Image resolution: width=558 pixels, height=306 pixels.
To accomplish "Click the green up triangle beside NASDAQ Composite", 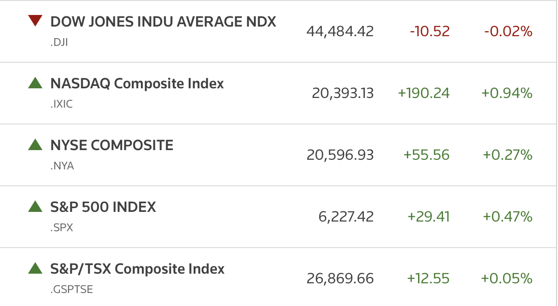I will click(35, 83).
